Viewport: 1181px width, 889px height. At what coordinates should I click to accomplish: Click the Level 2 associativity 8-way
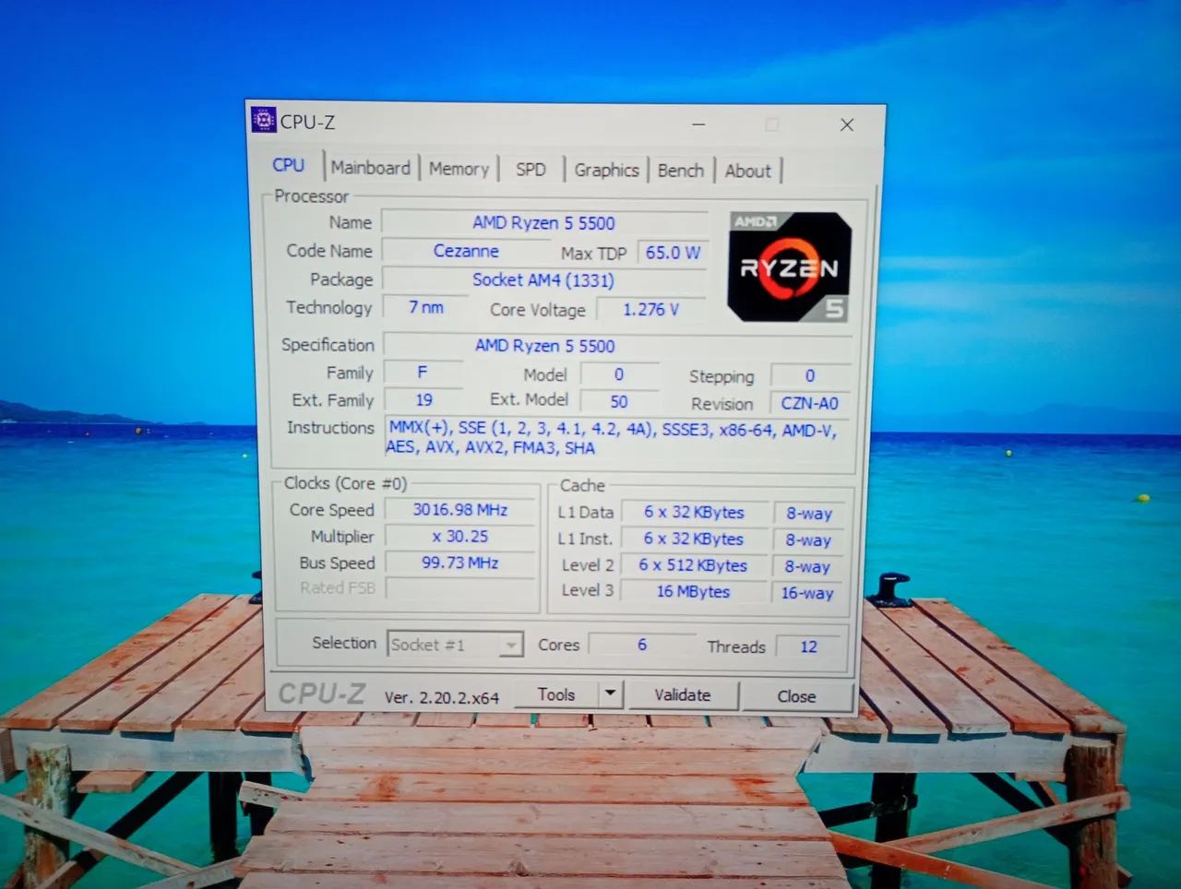pos(808,567)
